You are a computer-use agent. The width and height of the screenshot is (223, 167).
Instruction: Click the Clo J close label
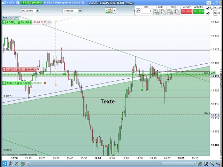point(207,73)
